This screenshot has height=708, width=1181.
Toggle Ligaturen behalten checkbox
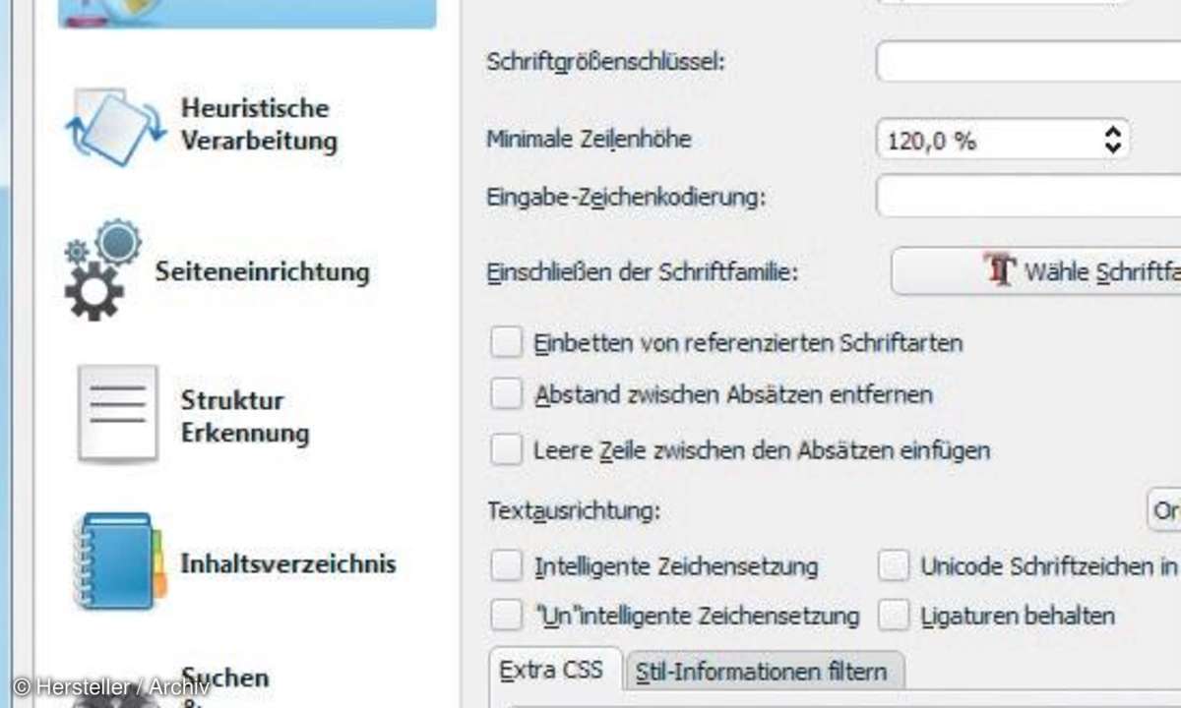coord(894,616)
